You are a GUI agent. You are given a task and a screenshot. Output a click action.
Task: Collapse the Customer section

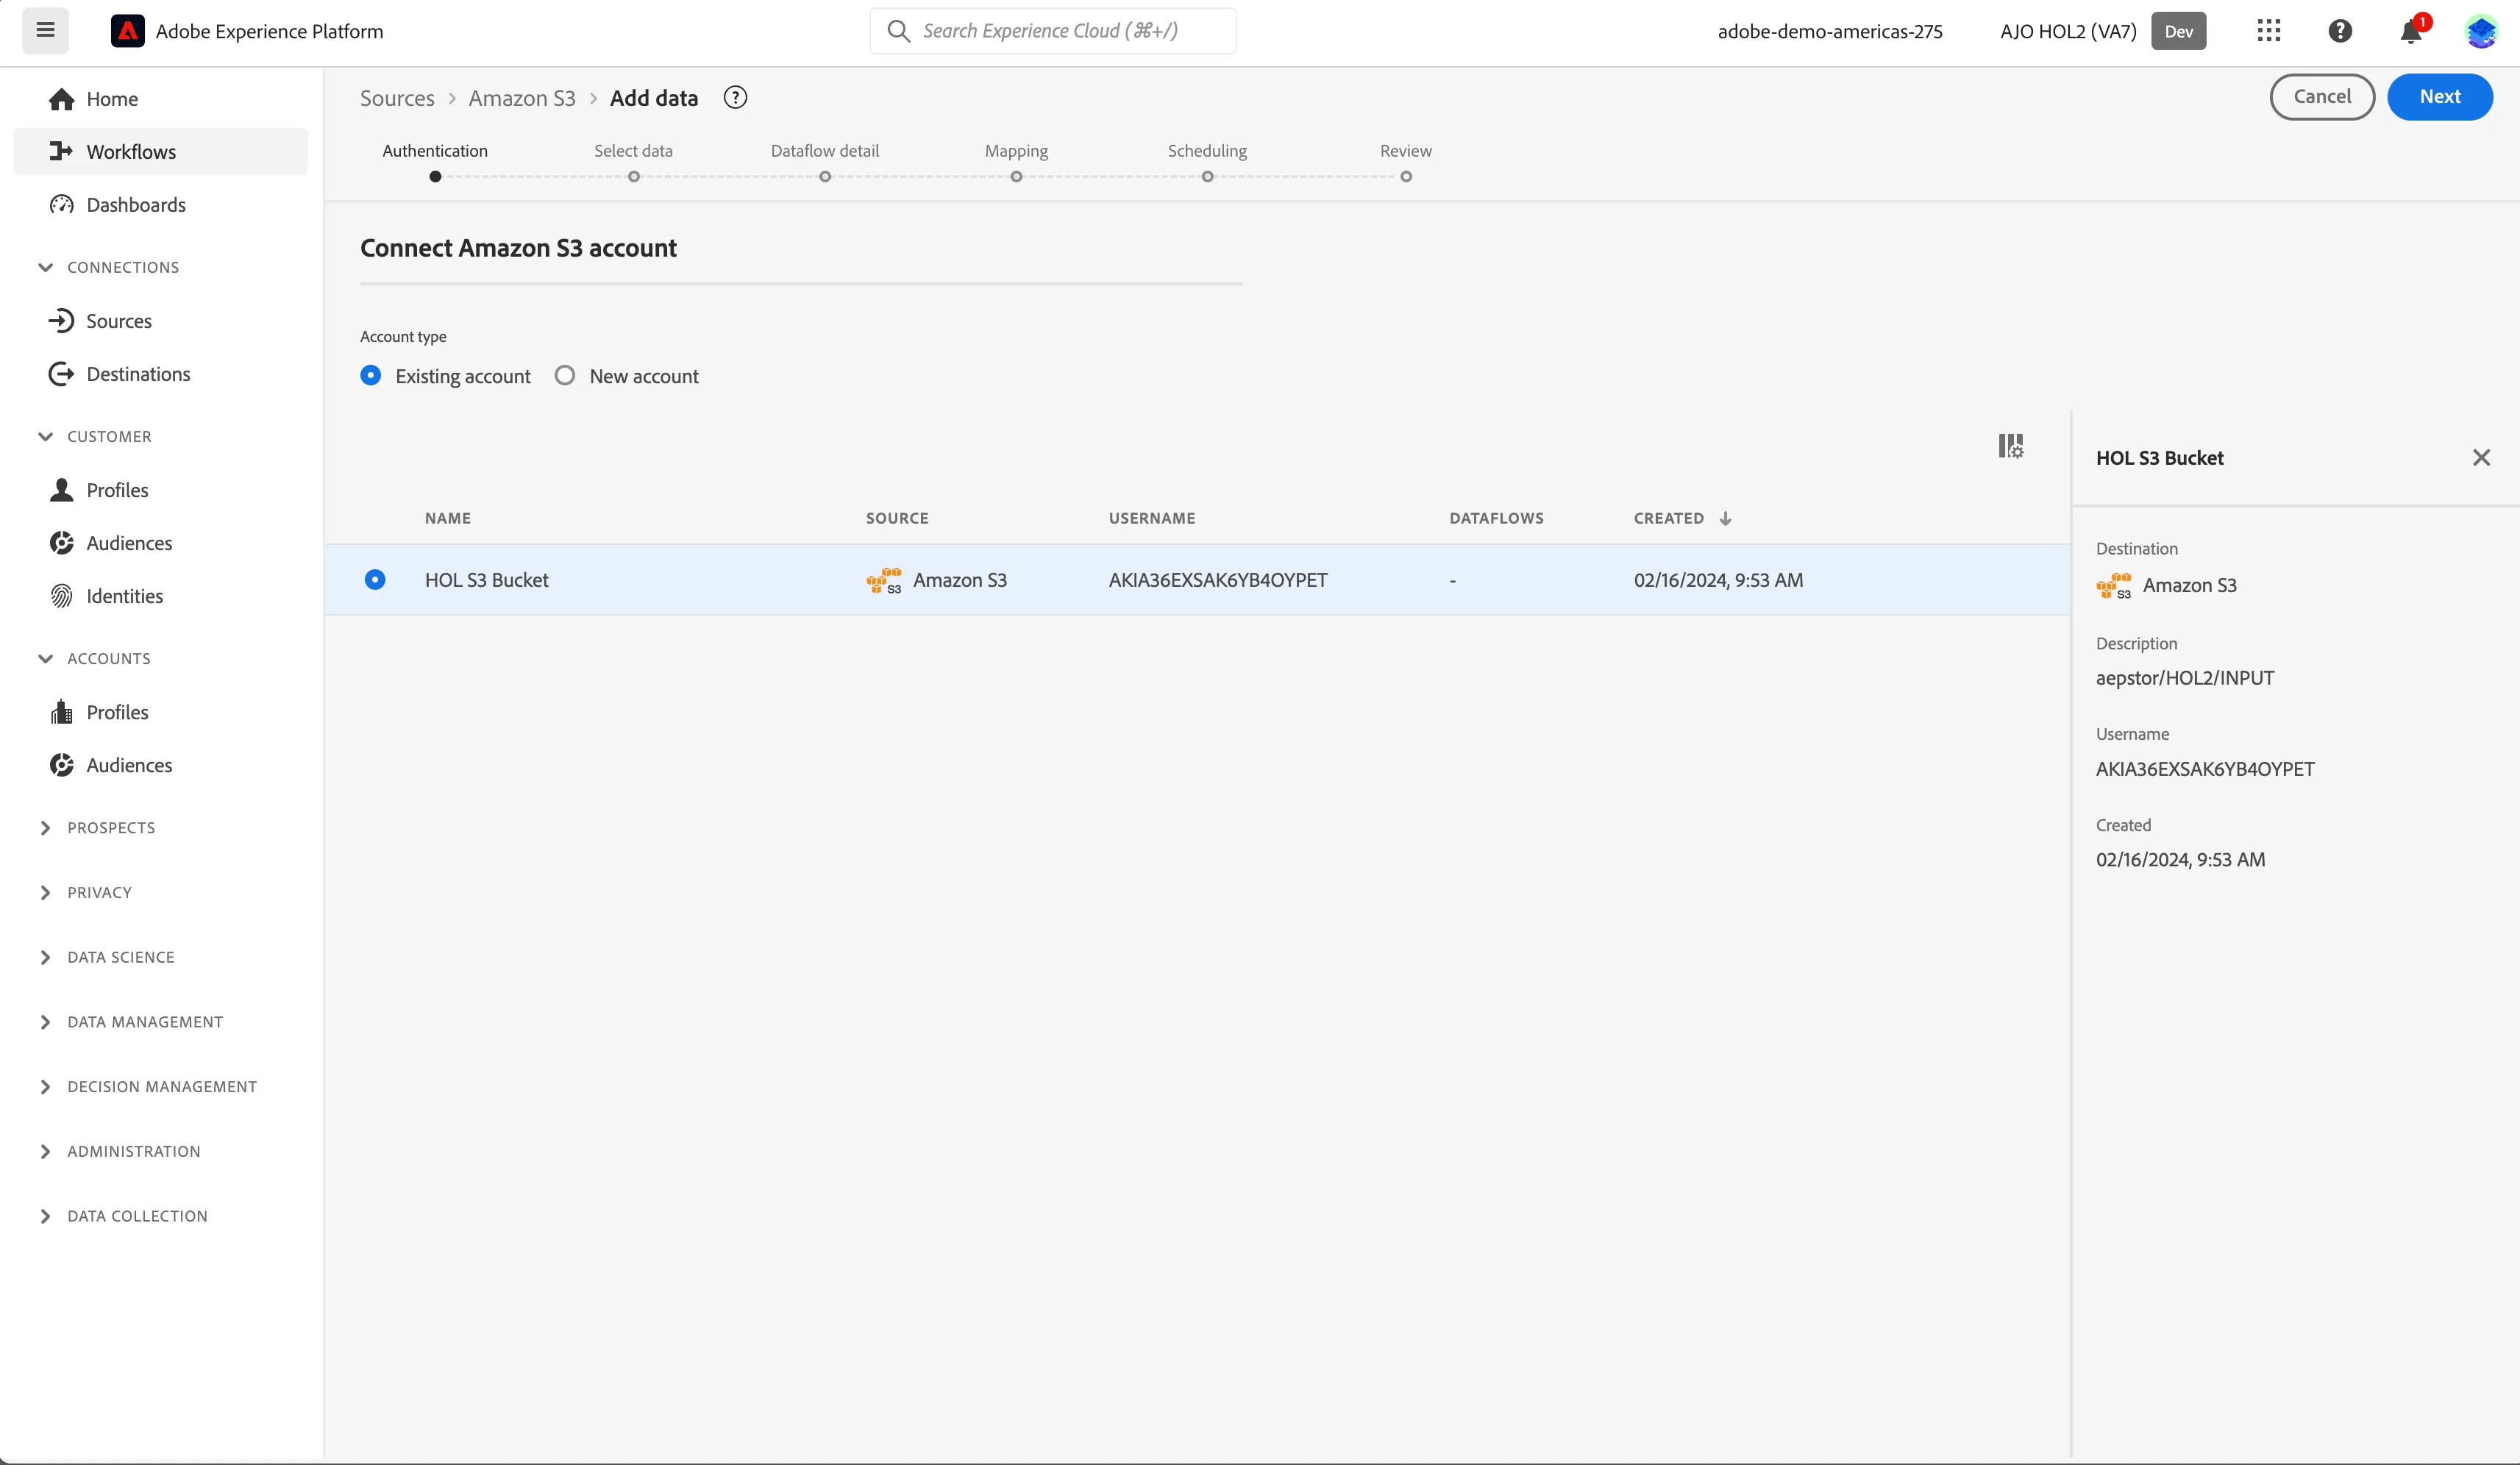pyautogui.click(x=45, y=436)
